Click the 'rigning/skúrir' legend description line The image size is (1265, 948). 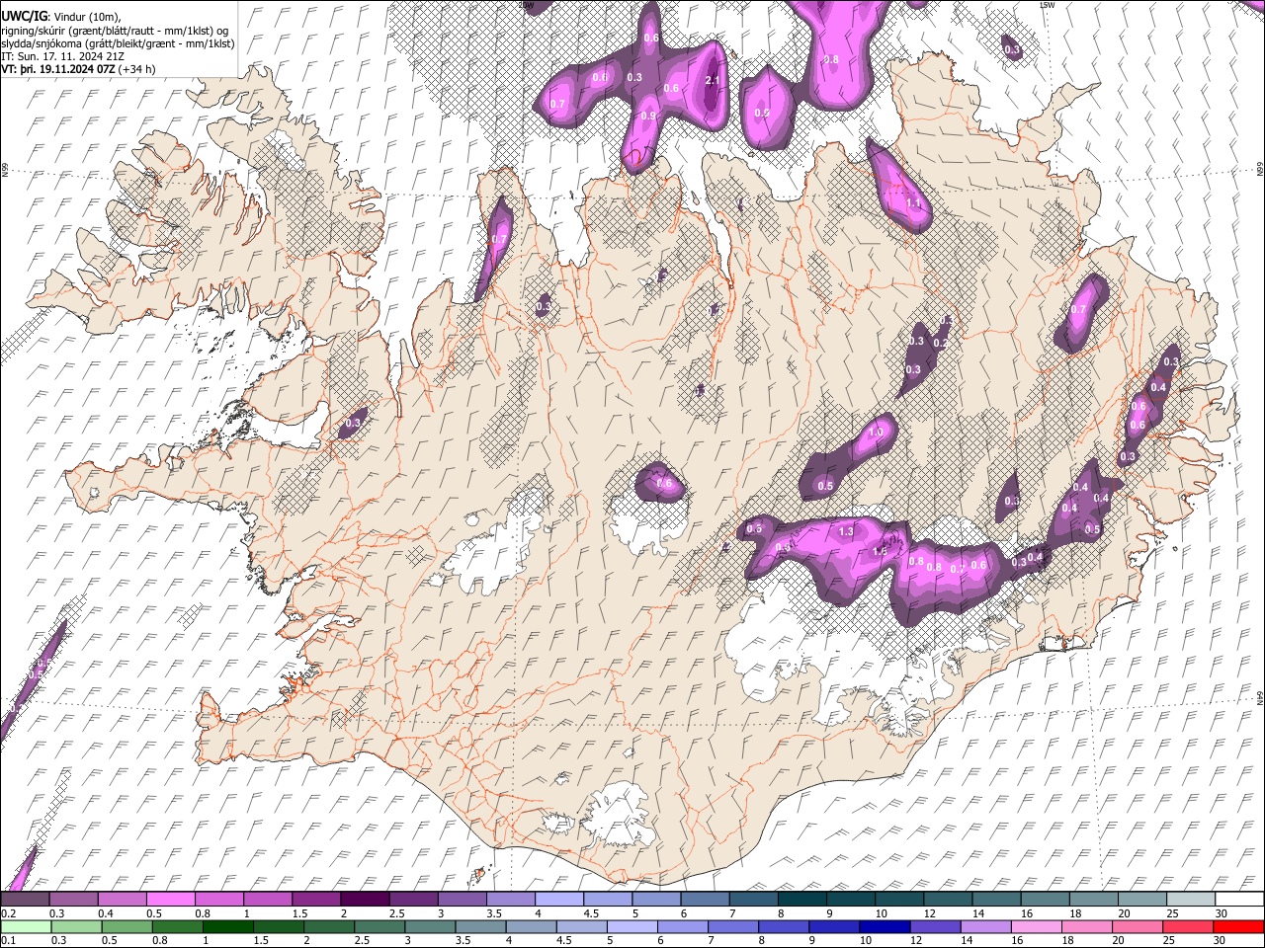pyautogui.click(x=116, y=31)
